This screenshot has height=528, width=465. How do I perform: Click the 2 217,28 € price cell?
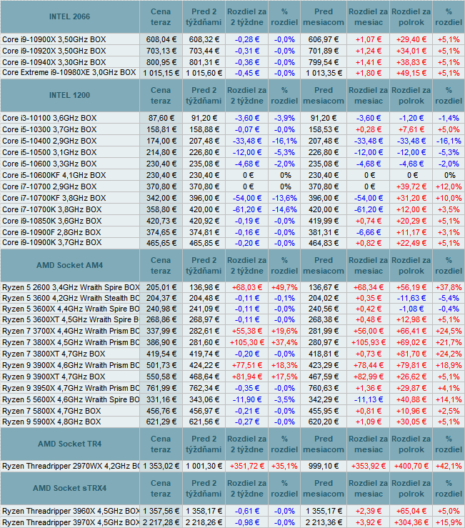[161, 523]
